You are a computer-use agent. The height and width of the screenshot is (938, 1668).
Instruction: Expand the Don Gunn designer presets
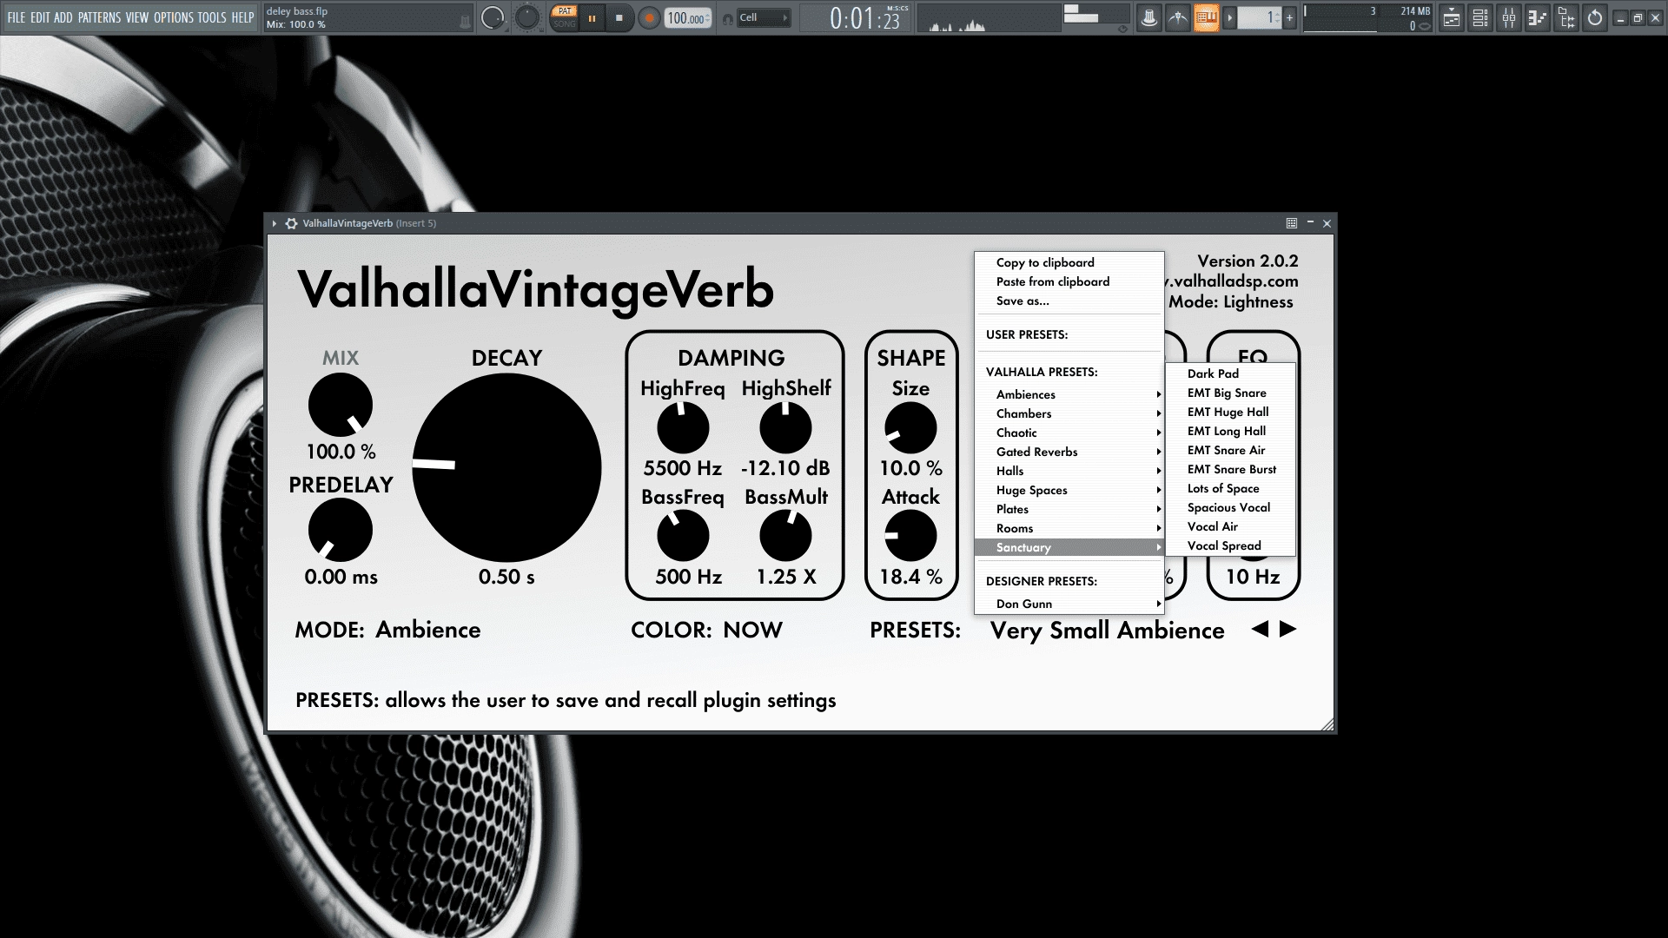point(1069,604)
